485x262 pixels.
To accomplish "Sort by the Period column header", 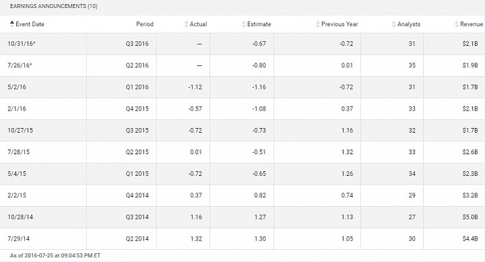I will pyautogui.click(x=145, y=24).
